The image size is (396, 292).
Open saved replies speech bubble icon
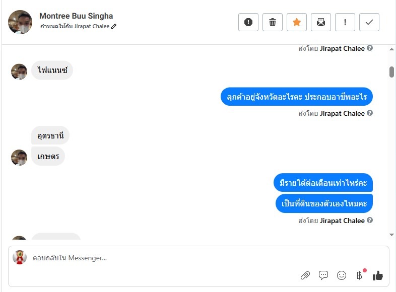[323, 275]
